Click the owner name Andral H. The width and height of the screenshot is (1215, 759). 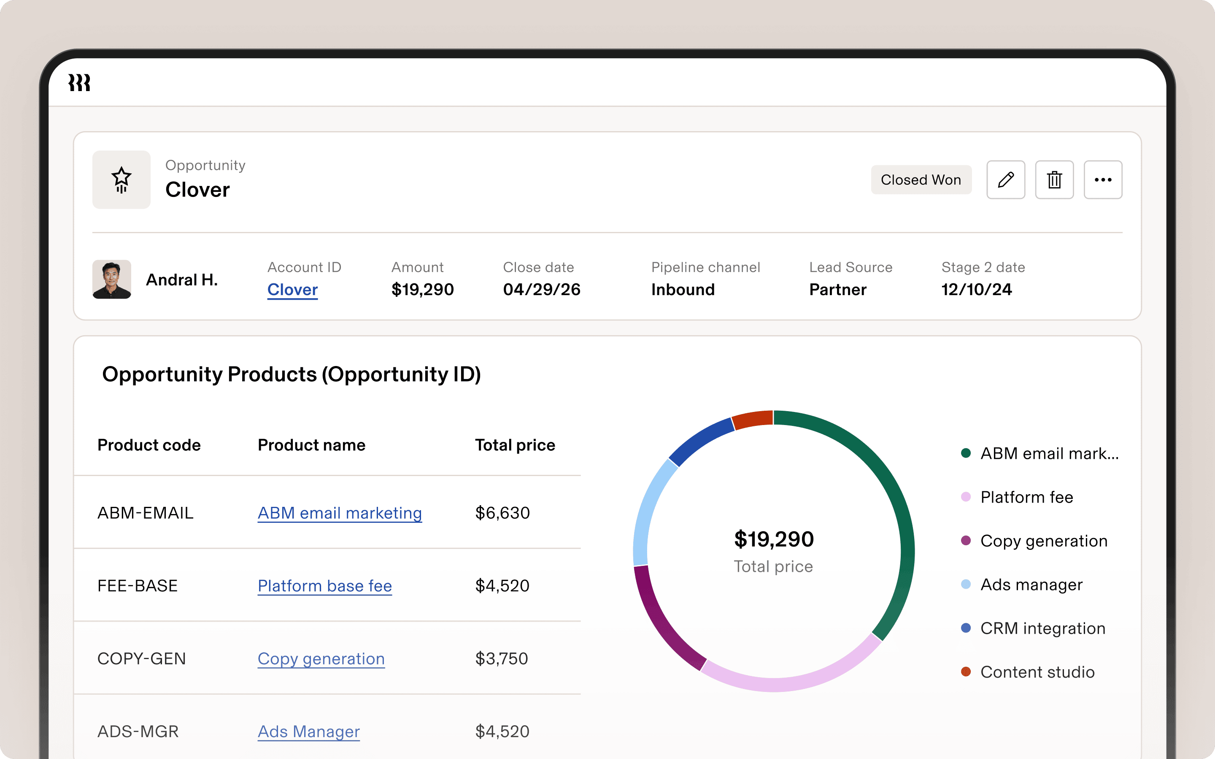(182, 280)
